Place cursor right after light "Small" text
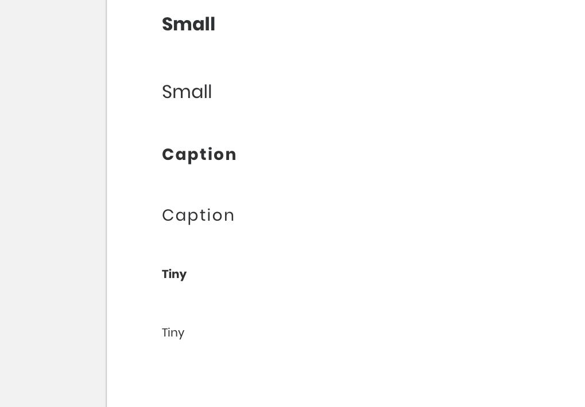 pos(212,92)
